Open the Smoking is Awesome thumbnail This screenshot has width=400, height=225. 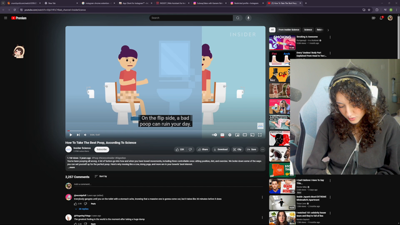pos(282,42)
